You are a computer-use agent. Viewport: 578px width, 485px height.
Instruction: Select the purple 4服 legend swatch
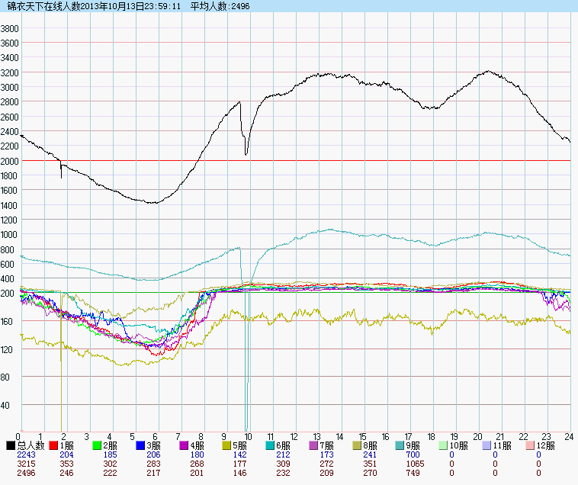pyautogui.click(x=185, y=445)
